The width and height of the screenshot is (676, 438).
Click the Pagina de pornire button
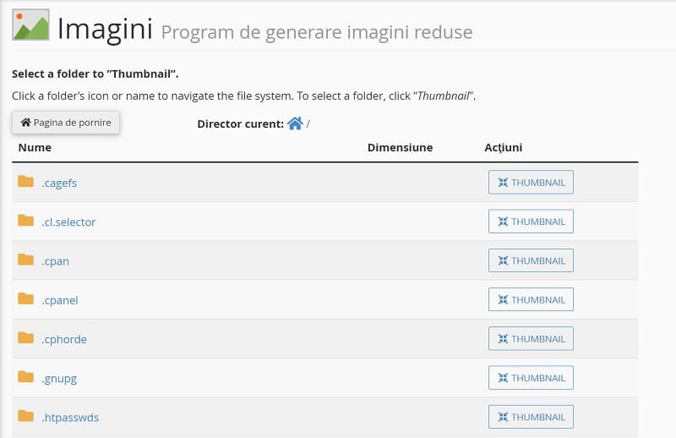(66, 123)
